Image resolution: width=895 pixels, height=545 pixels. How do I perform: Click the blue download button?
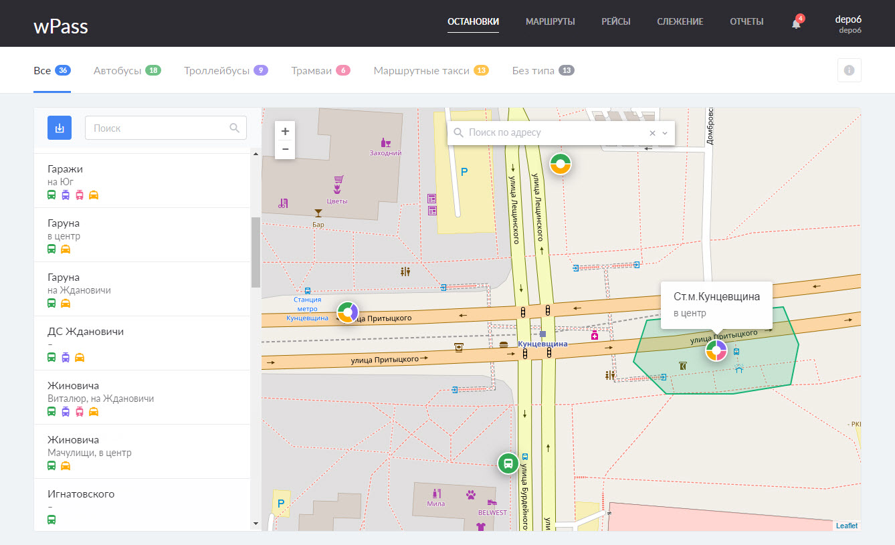click(x=60, y=128)
